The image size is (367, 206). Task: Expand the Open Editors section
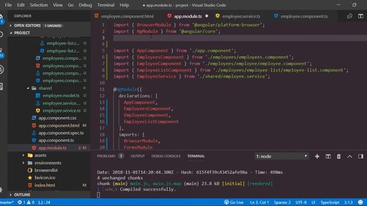pos(49,25)
